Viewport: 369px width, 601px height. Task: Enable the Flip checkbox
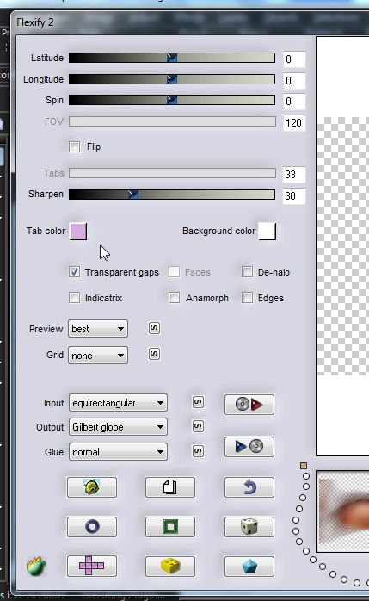coord(74,146)
